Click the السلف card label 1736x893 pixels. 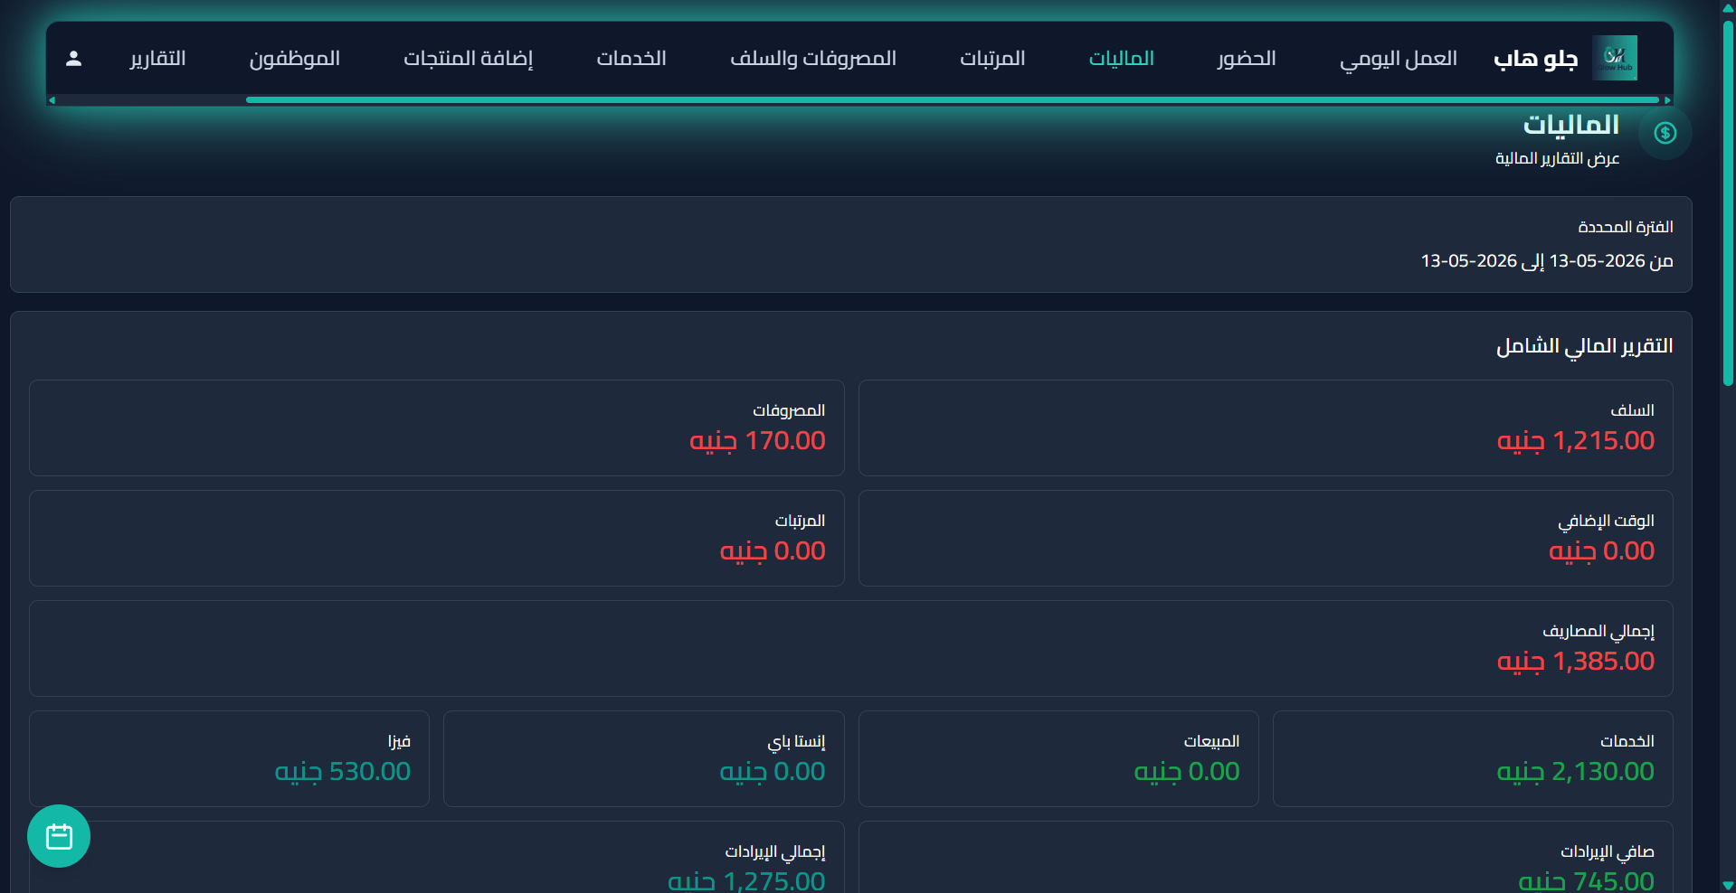(1633, 410)
